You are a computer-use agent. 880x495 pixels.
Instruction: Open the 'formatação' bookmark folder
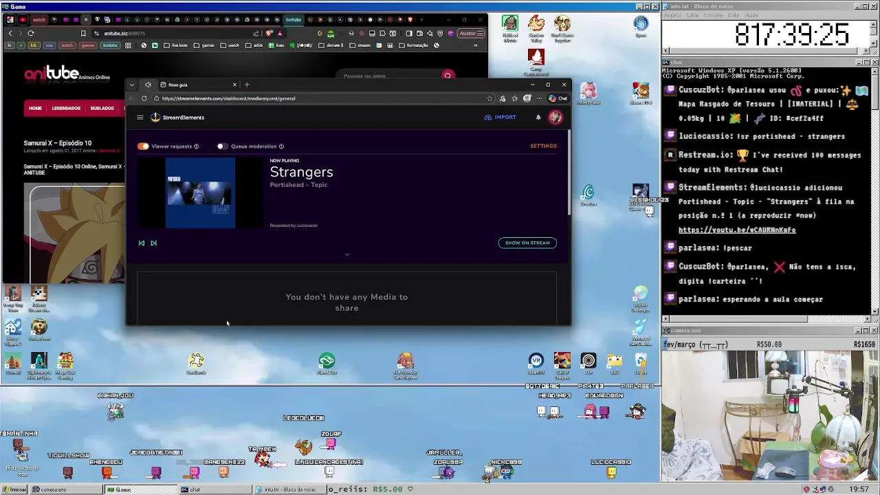pos(413,45)
